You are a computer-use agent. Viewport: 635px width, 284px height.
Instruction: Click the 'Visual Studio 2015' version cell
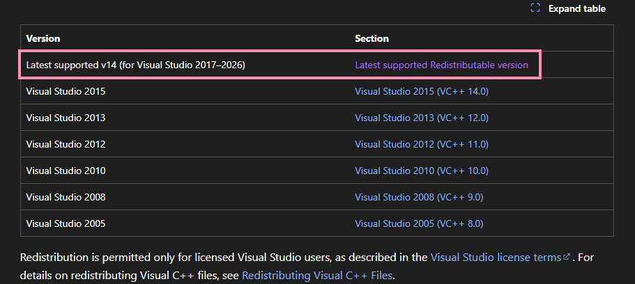[x=185, y=91]
